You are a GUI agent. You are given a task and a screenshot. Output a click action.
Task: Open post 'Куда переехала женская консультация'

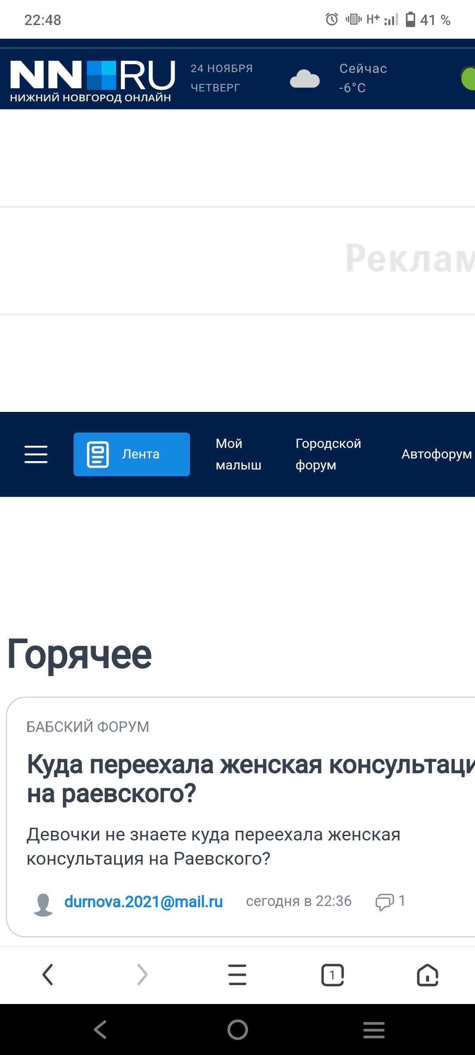coord(251,779)
